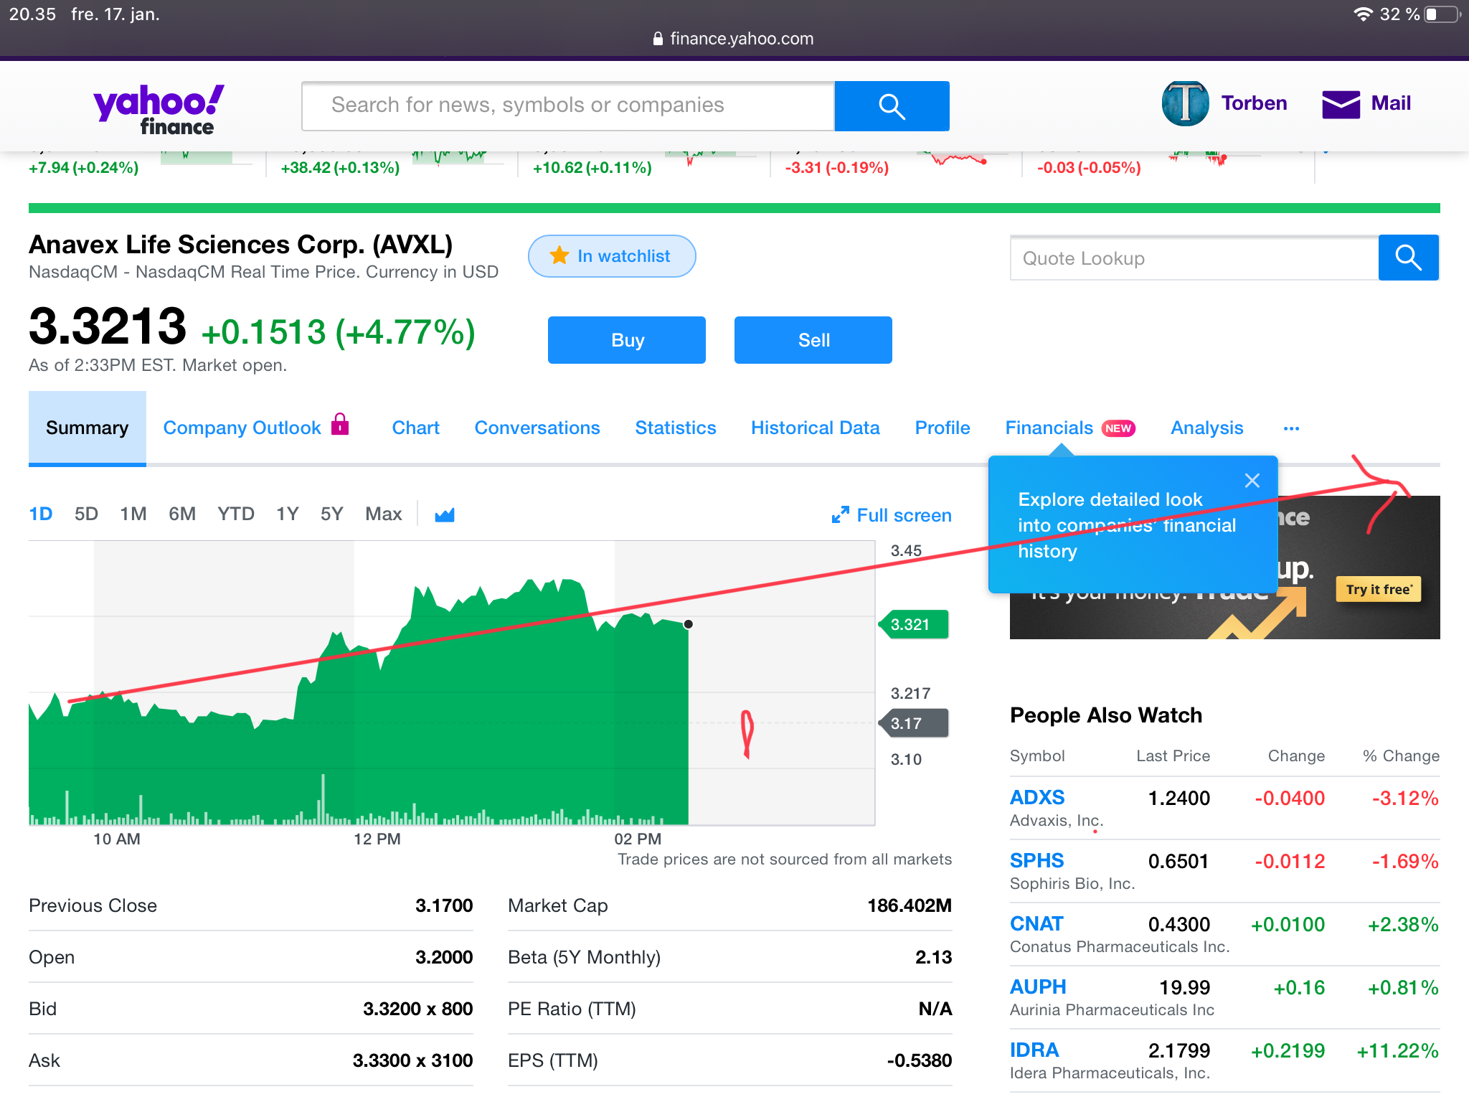This screenshot has width=1469, height=1102.
Task: Click the chart's latest price dot
Action: 689,624
